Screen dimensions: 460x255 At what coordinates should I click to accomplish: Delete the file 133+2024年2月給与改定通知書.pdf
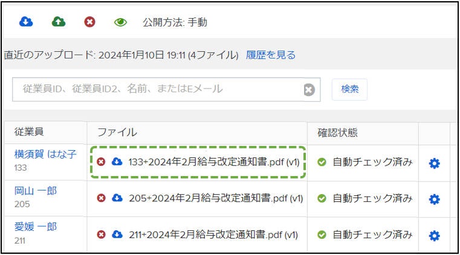tap(101, 162)
